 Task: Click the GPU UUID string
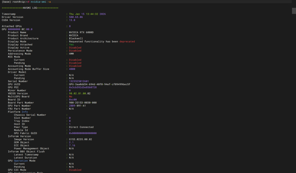99,84
